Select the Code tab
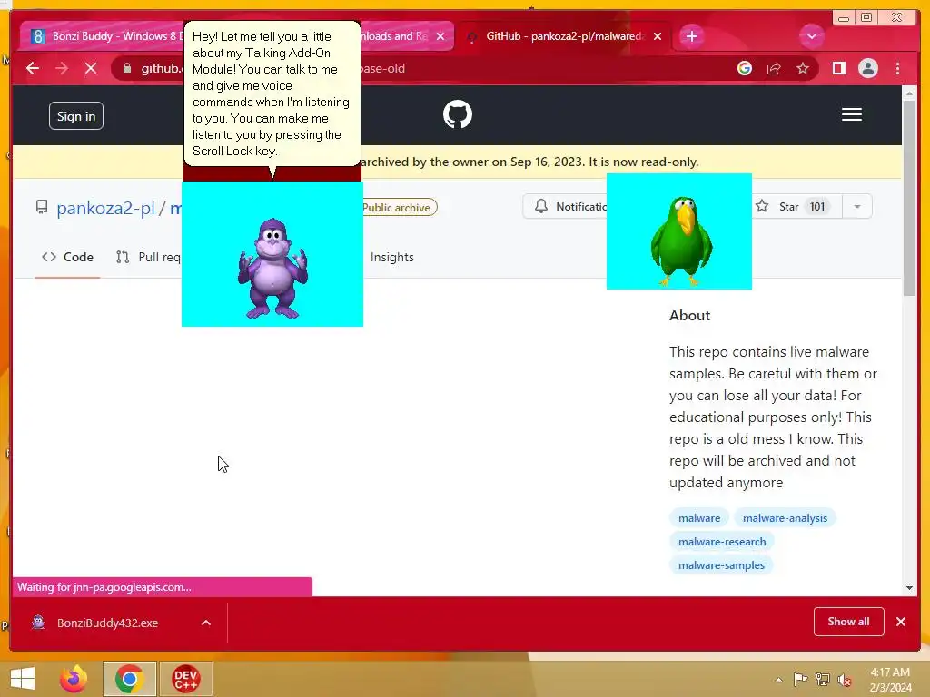 click(x=67, y=257)
